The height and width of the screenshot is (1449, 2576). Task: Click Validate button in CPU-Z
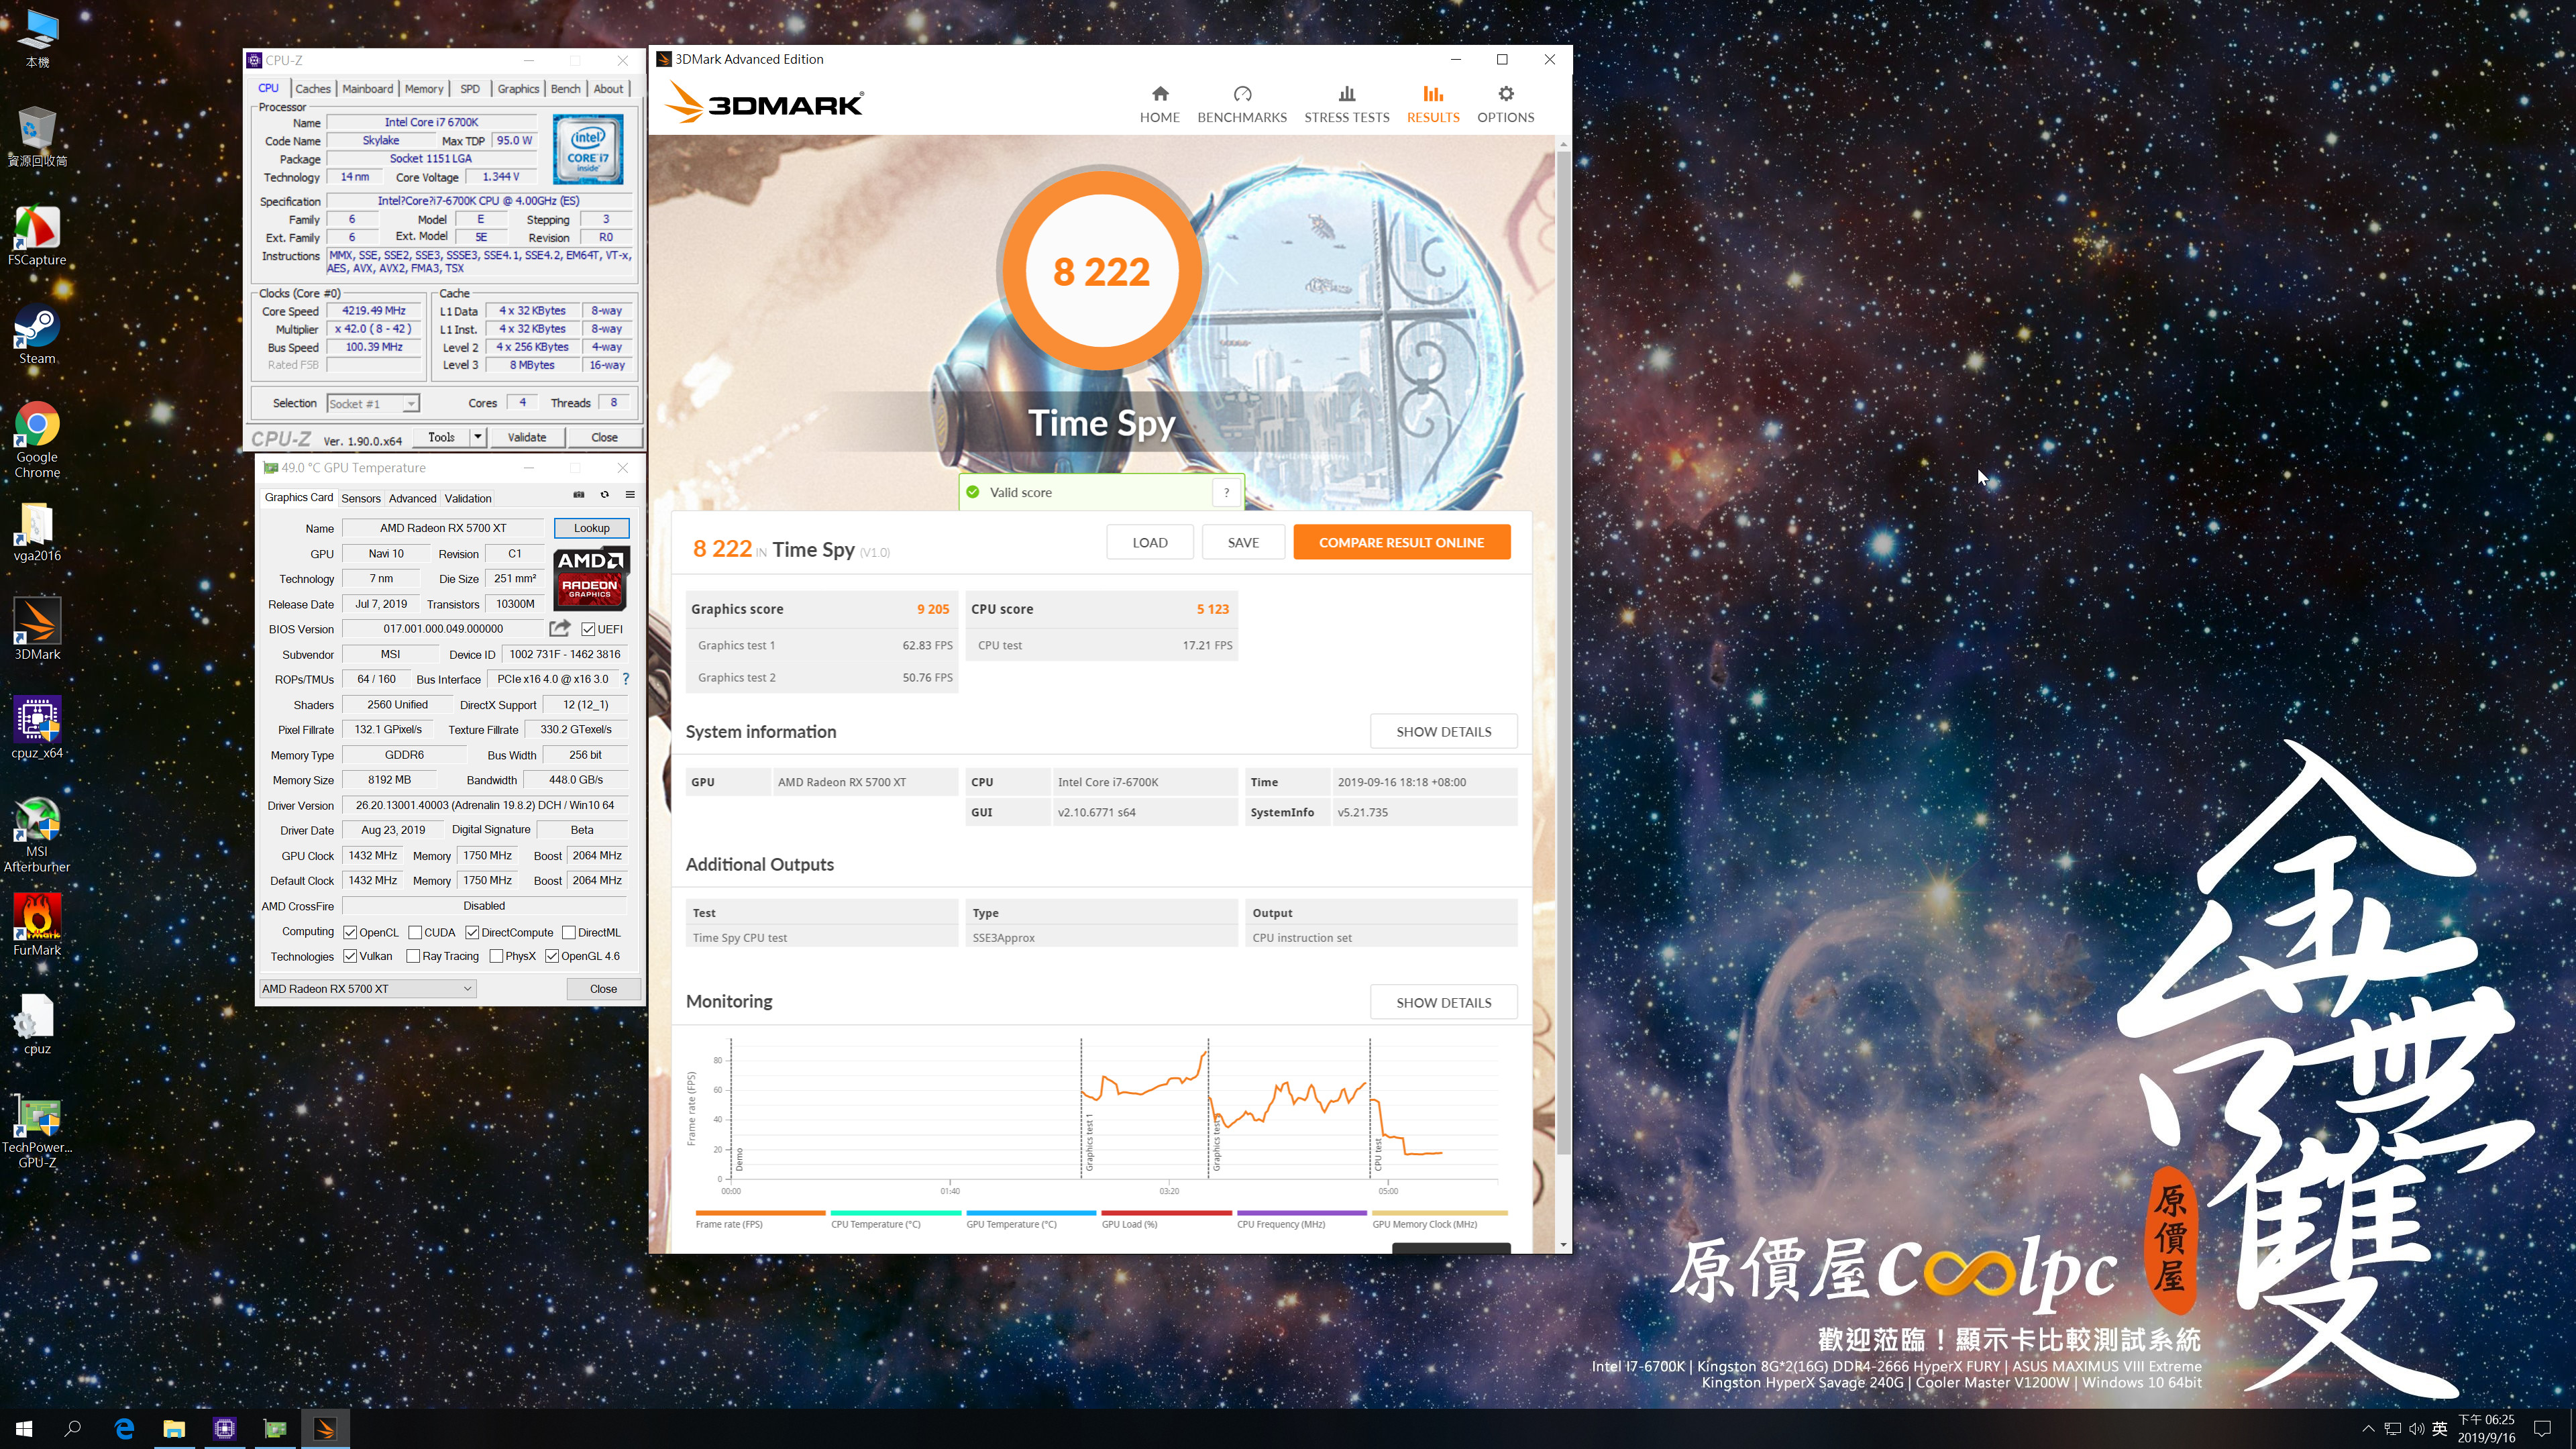pyautogui.click(x=527, y=437)
